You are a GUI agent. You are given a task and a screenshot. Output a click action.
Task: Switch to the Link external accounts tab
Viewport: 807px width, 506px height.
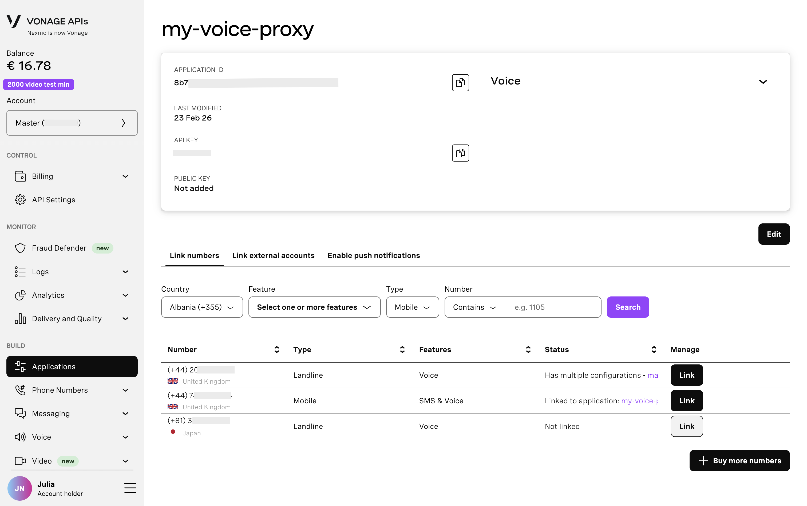pos(273,255)
